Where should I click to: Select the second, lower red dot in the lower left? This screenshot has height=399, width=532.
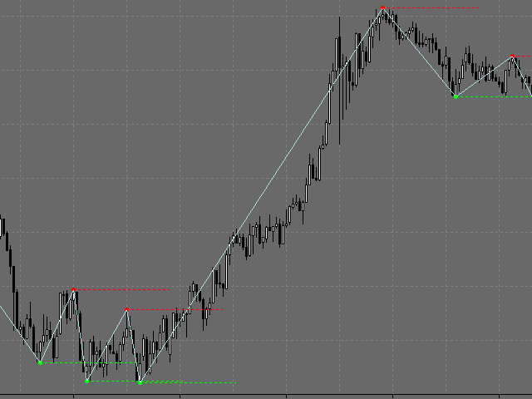(126, 309)
